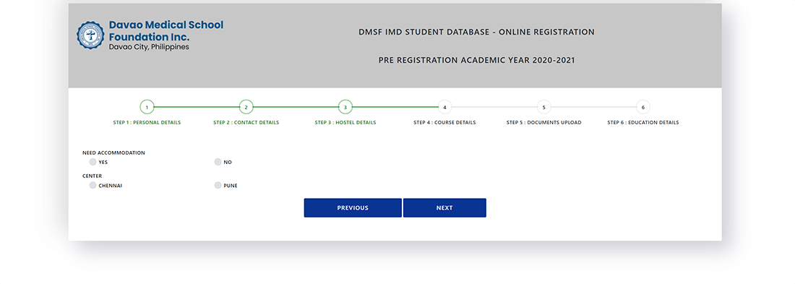The height and width of the screenshot is (284, 795).
Task: Click Davao Medical School Foundation Inc. title
Action: [166, 31]
